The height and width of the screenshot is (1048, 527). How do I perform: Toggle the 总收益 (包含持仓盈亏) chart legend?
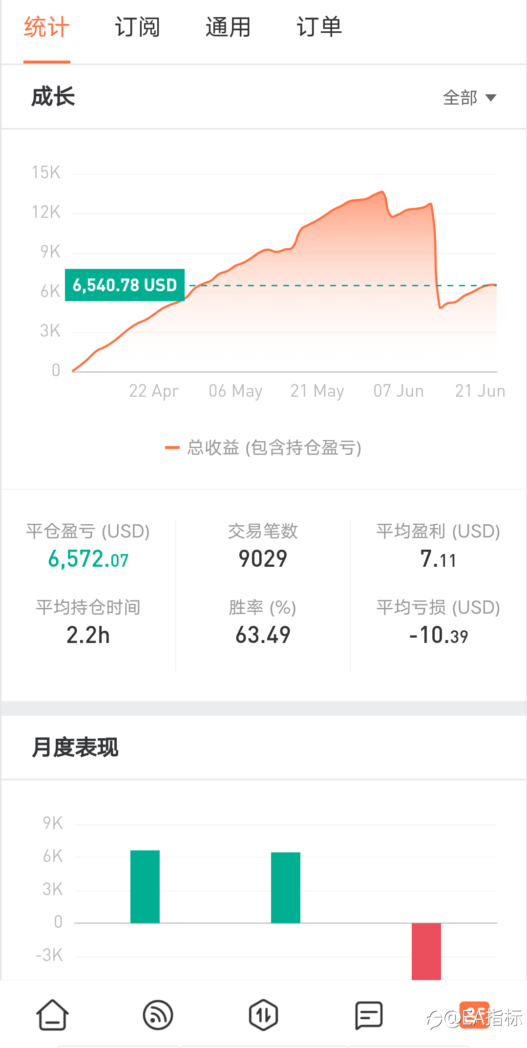[x=264, y=448]
